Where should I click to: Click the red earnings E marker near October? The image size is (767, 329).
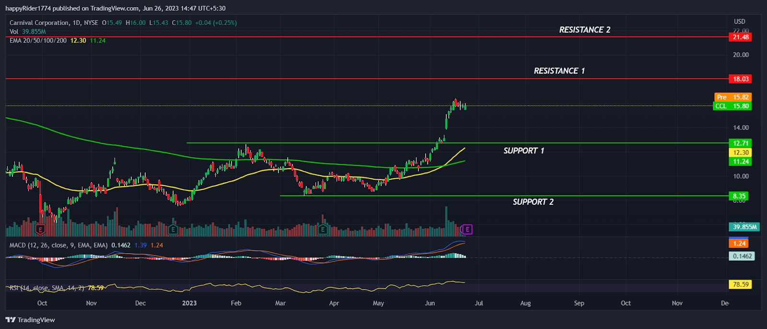tap(40, 230)
